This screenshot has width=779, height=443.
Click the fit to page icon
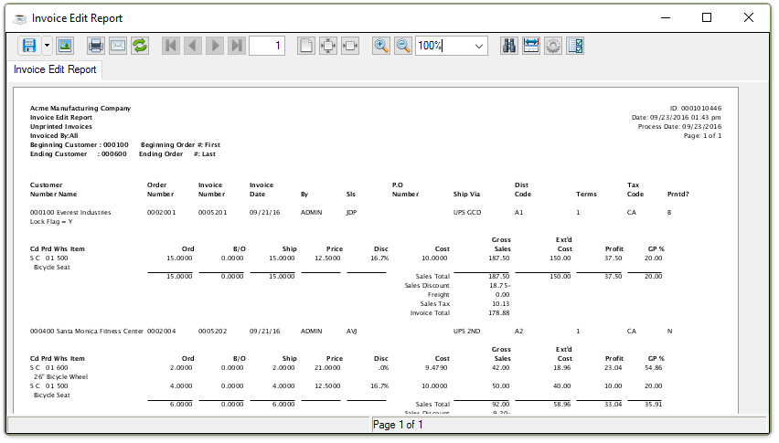pos(328,46)
